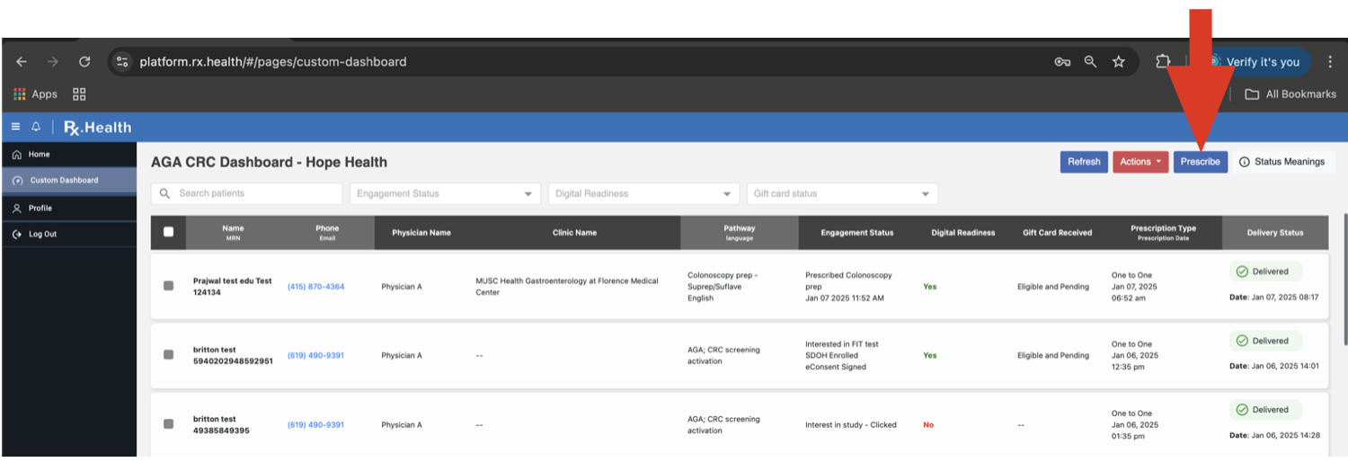Select the checkbox for britton test MRN 49385849395
The height and width of the screenshot is (462, 1348).
coord(168,424)
